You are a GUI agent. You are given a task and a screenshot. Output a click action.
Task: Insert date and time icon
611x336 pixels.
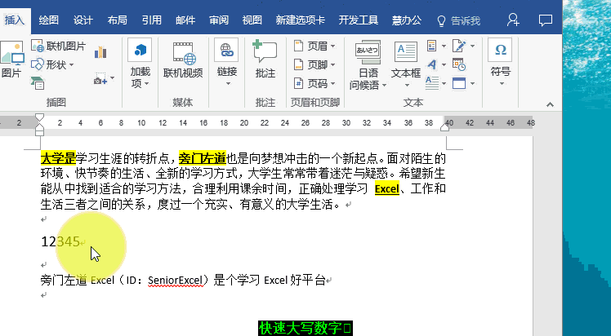tap(459, 64)
